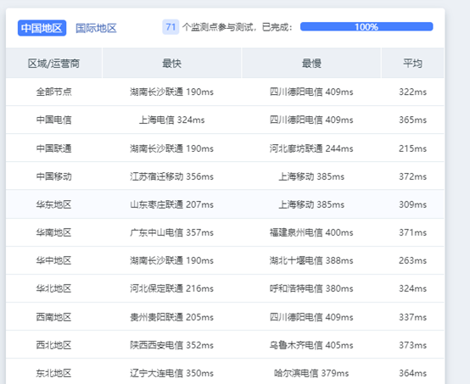Switch to the 国际地区 tab
This screenshot has height=384, width=470.
(x=96, y=28)
